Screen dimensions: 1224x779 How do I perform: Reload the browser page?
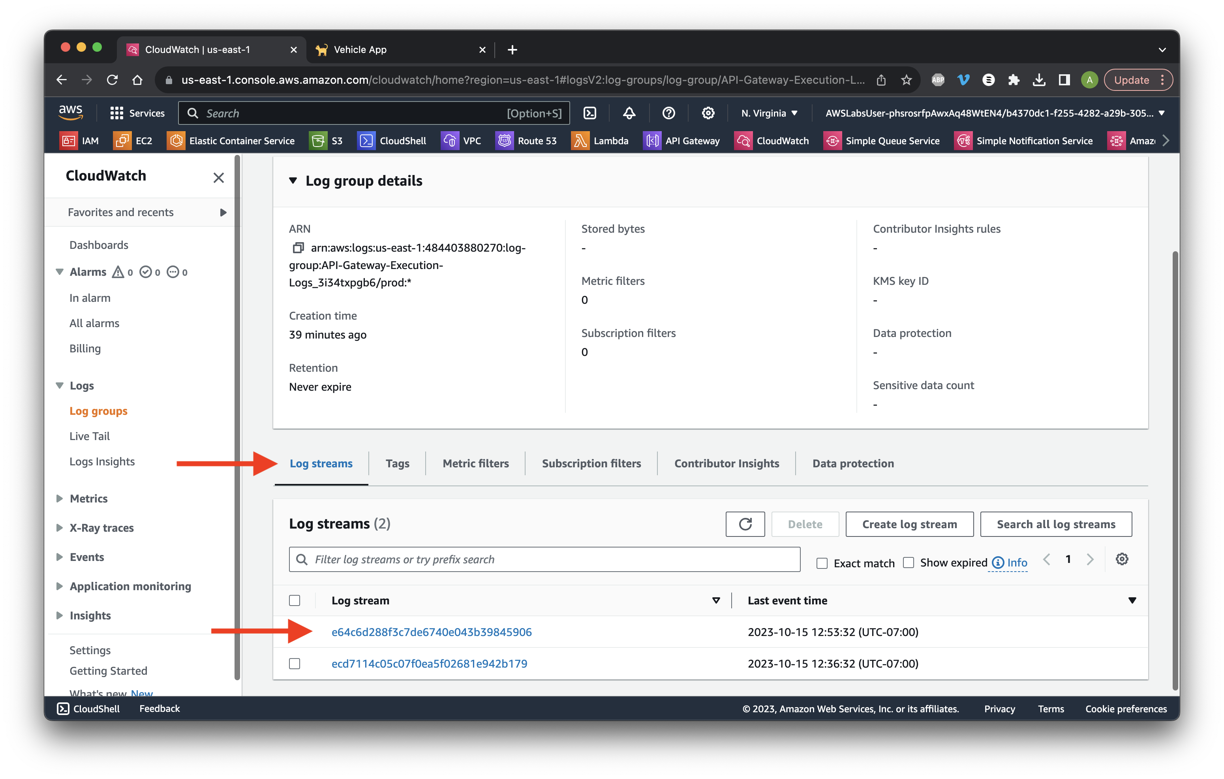(x=113, y=80)
